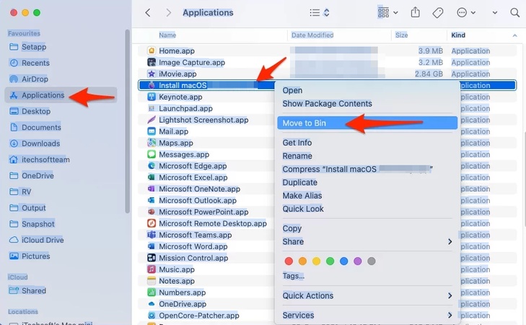526x325 pixels.
Task: Open the ellipsis action menu
Action: pyautogui.click(x=466, y=13)
